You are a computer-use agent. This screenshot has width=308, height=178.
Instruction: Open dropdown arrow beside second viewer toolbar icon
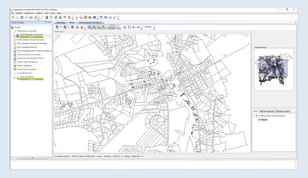69,27
